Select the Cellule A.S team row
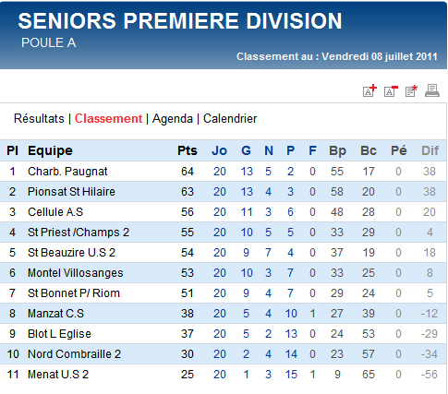The width and height of the screenshot is (448, 394). point(224,212)
